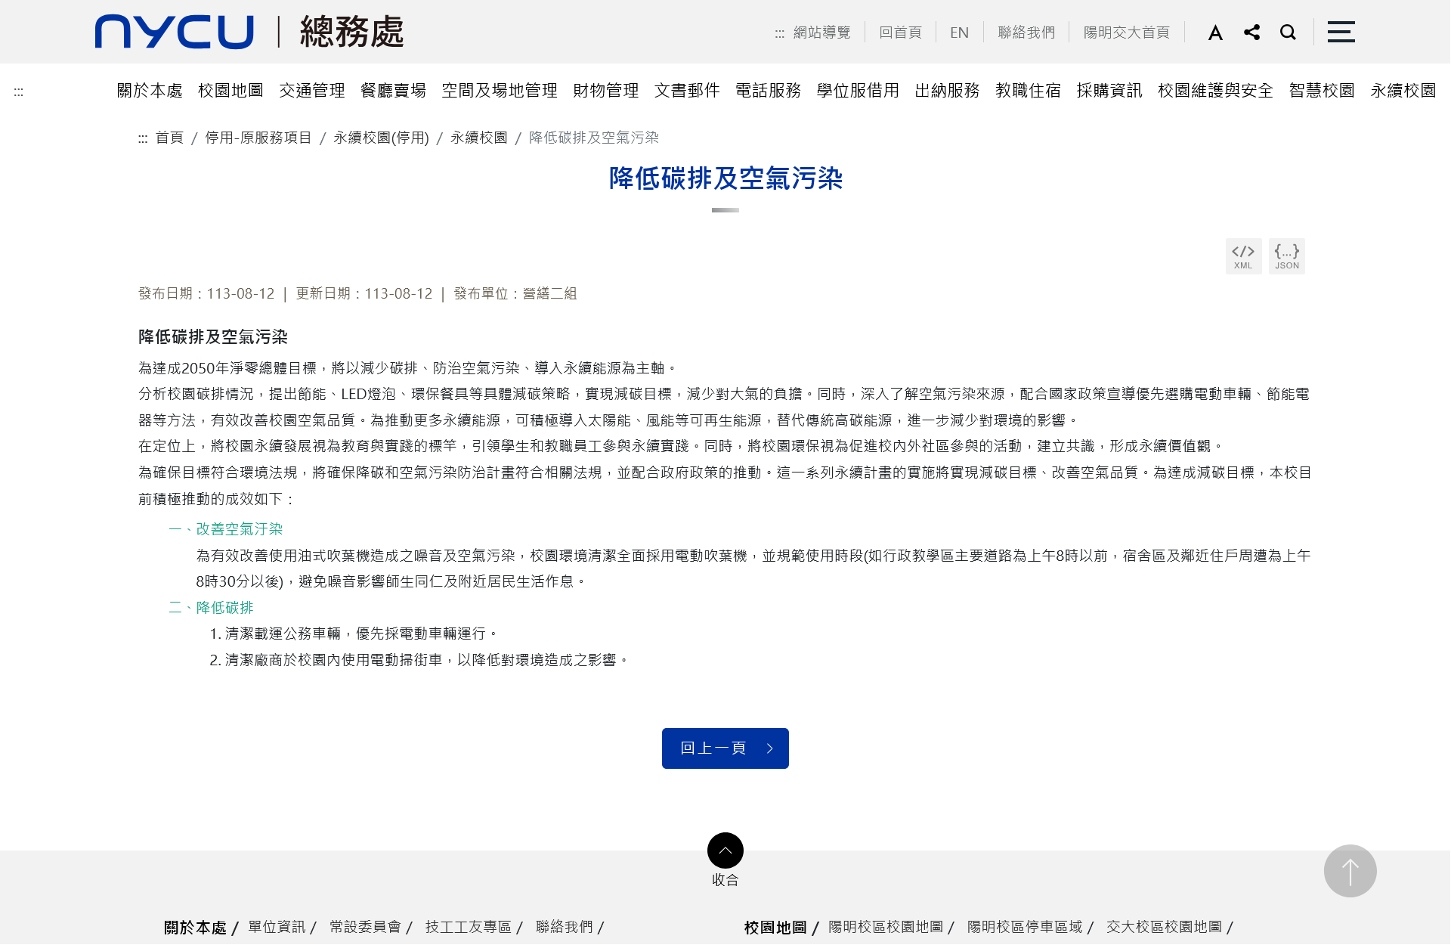Download the JSON format icon
The image size is (1451, 945).
(1286, 256)
